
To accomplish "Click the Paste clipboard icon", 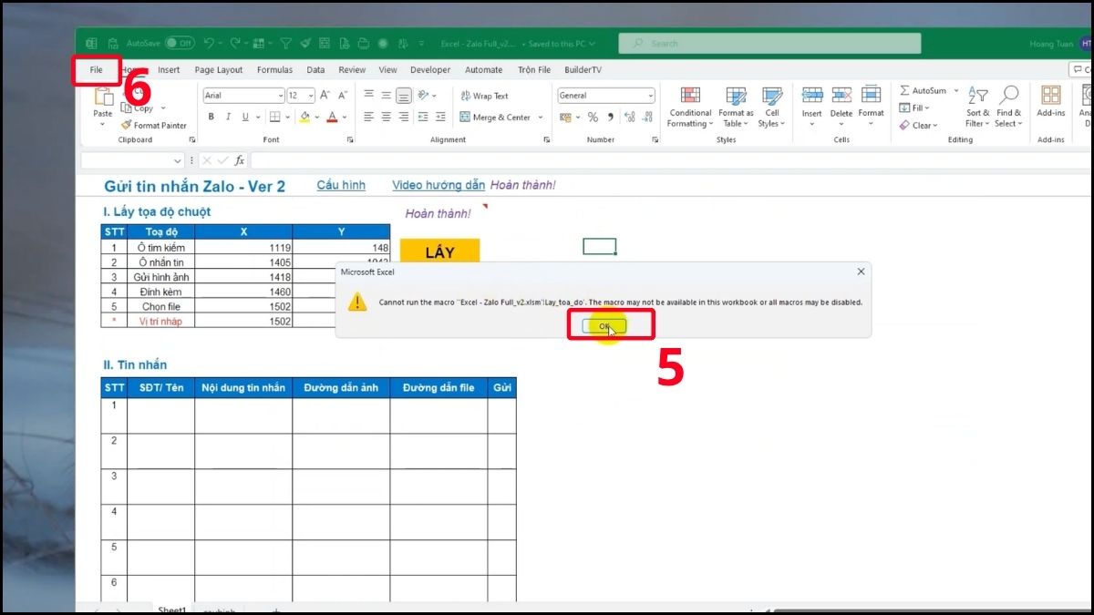I will [x=103, y=98].
